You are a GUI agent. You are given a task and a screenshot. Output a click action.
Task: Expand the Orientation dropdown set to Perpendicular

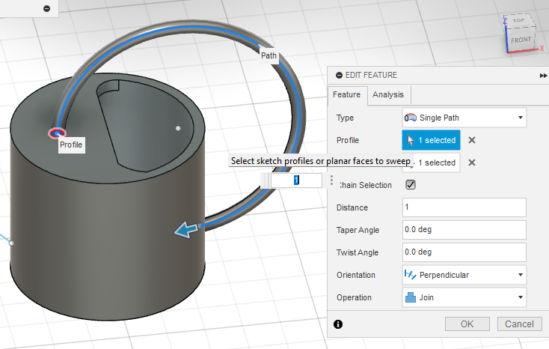point(464,275)
